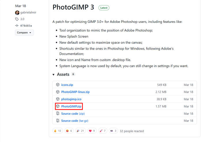Download PhotoGIMP.zip asset

coord(71,106)
